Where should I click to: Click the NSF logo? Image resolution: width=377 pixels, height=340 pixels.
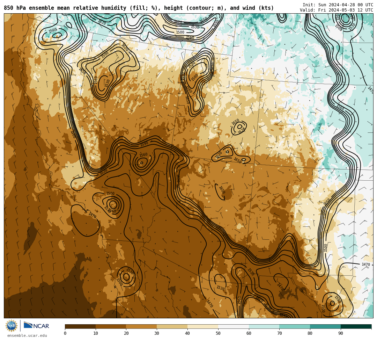click(11, 326)
